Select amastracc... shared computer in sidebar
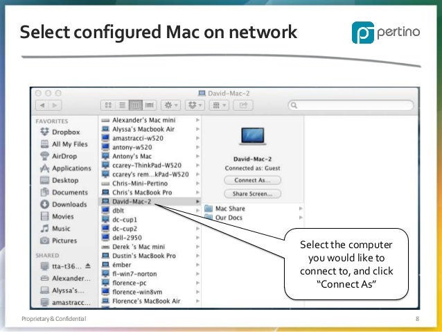This screenshot has width=442, height=332. [65, 302]
